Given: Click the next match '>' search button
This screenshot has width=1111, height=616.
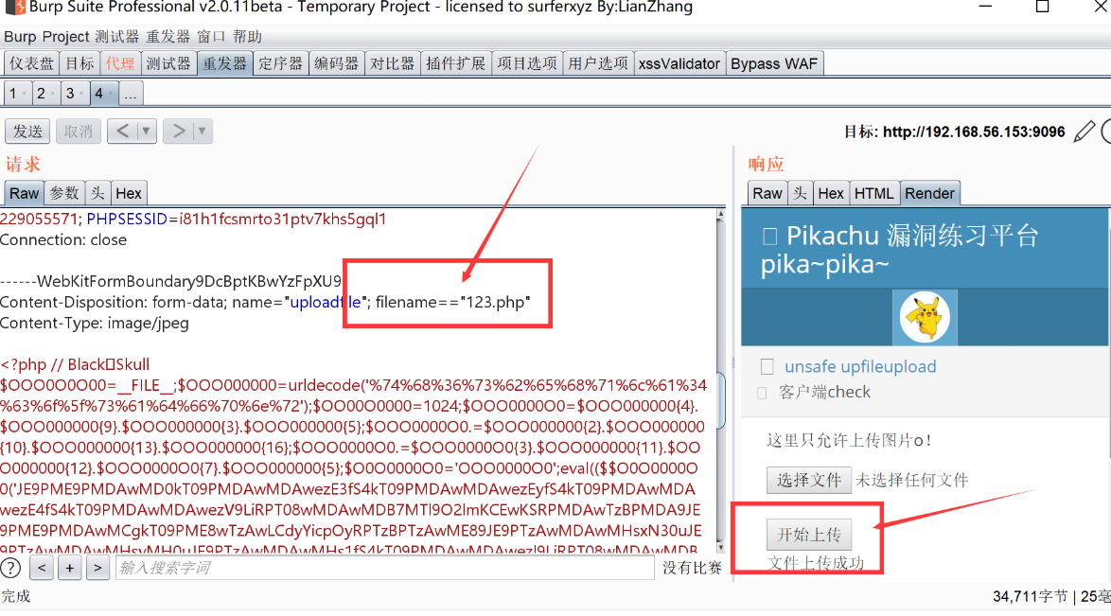Looking at the screenshot, I should [97, 568].
